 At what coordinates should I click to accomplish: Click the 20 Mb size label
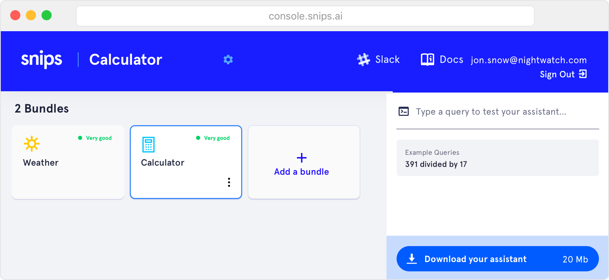(x=575, y=259)
